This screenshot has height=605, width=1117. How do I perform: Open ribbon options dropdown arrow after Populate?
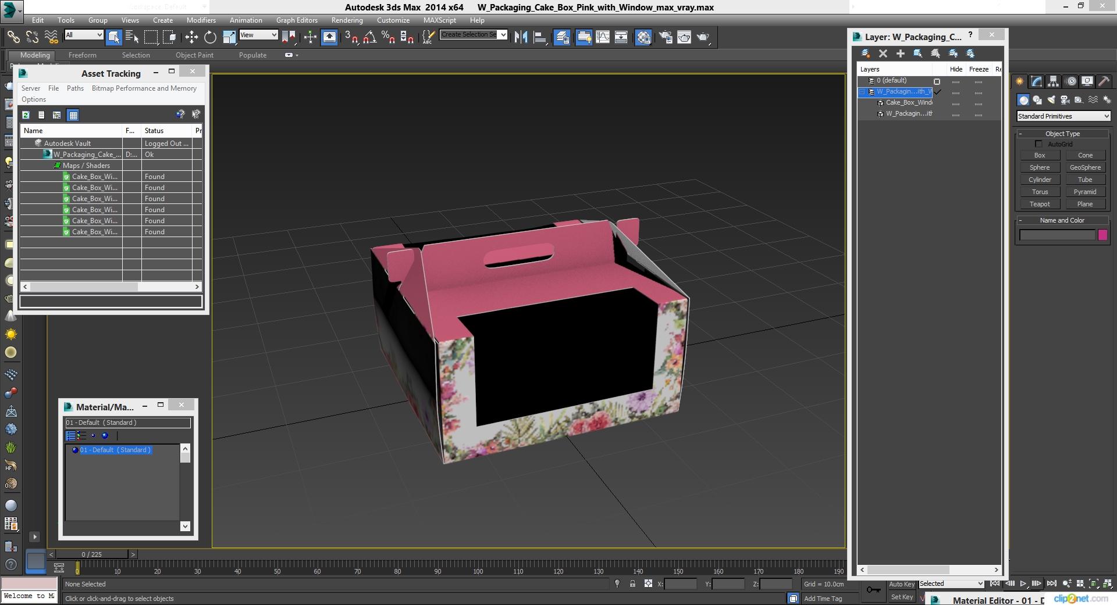[291, 55]
